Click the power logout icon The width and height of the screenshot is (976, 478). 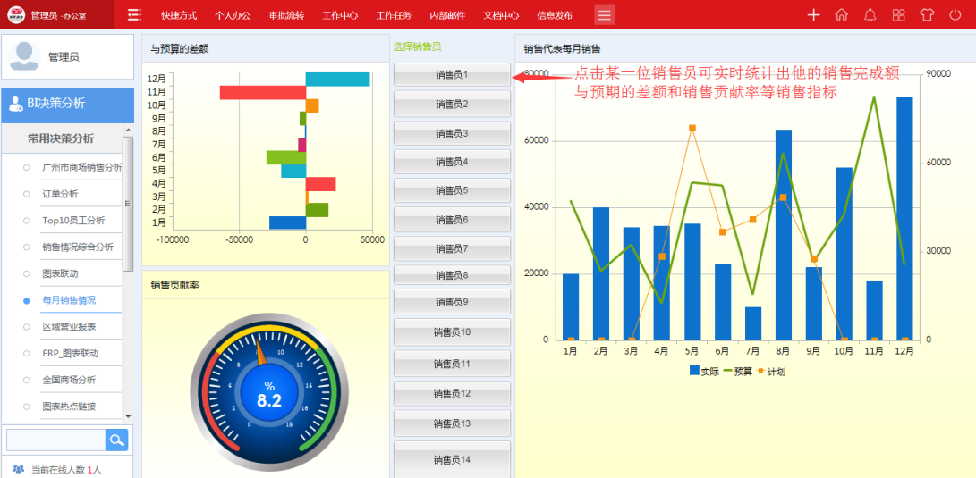click(955, 15)
